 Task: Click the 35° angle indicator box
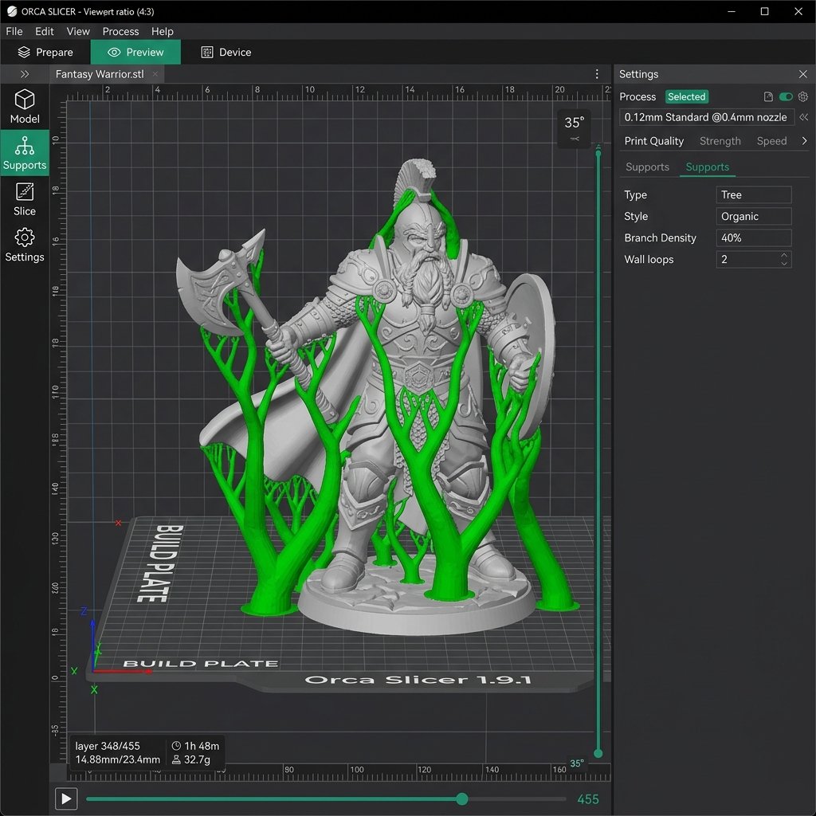(574, 128)
